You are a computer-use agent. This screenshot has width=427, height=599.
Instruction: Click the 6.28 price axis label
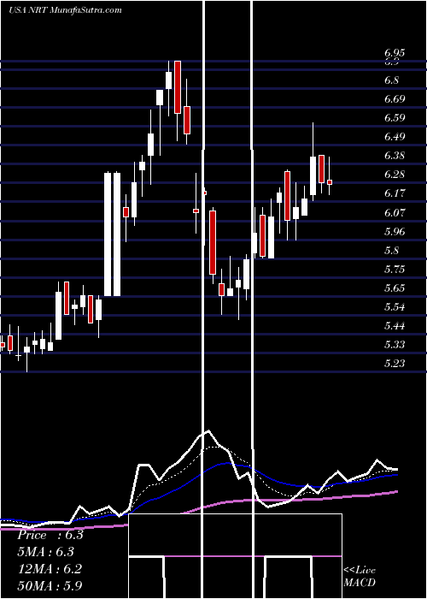point(395,175)
